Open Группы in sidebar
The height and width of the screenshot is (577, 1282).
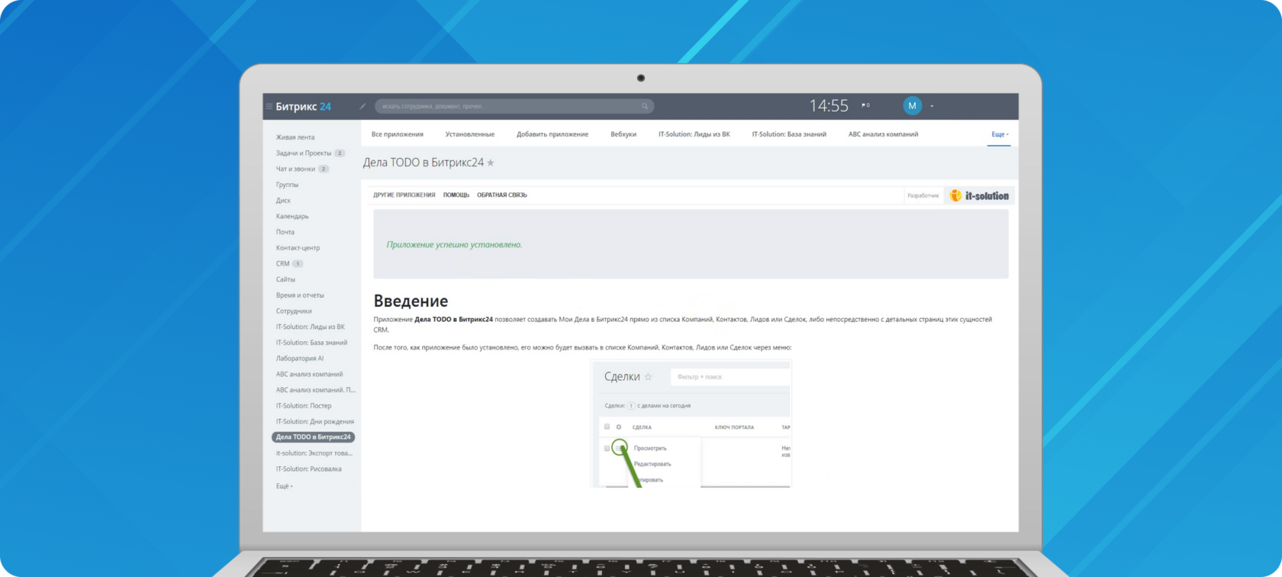tap(287, 185)
